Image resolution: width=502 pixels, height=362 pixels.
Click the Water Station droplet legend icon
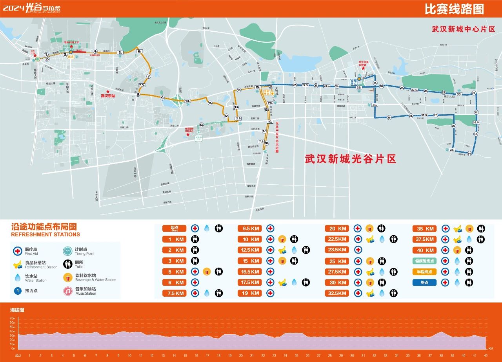17,277
